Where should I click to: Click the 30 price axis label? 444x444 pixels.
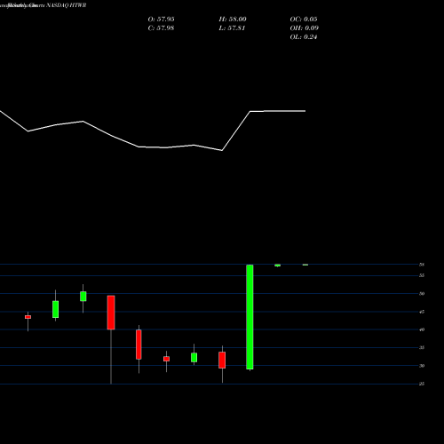pyautogui.click(x=422, y=366)
